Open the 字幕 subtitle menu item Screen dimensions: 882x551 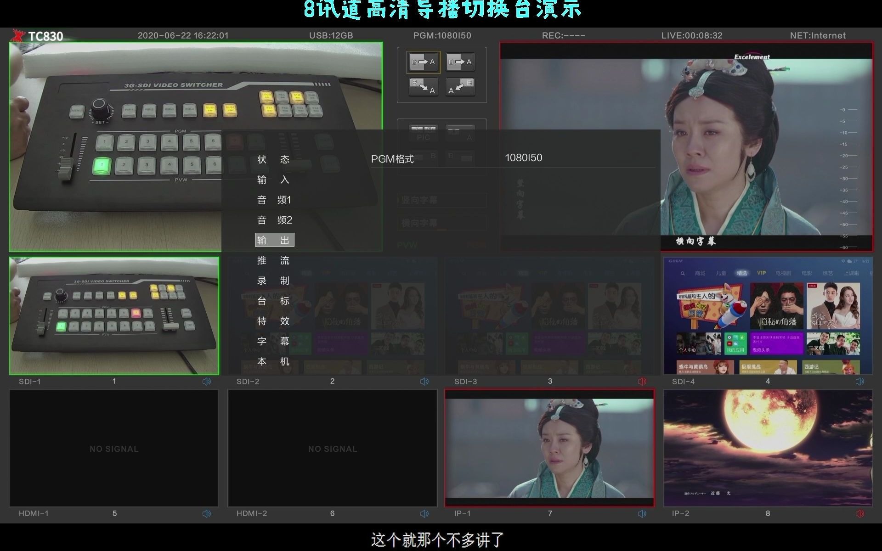[274, 341]
